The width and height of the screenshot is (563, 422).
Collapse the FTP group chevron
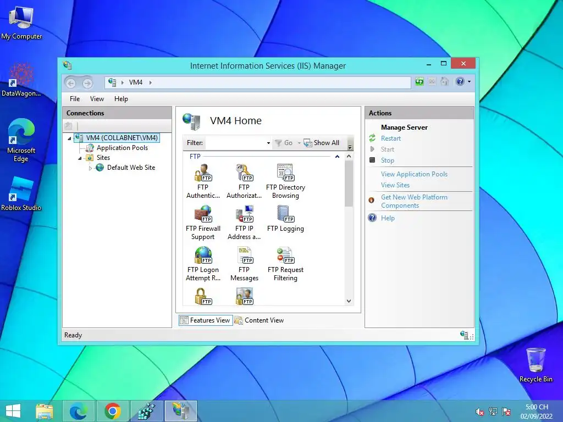pyautogui.click(x=337, y=157)
